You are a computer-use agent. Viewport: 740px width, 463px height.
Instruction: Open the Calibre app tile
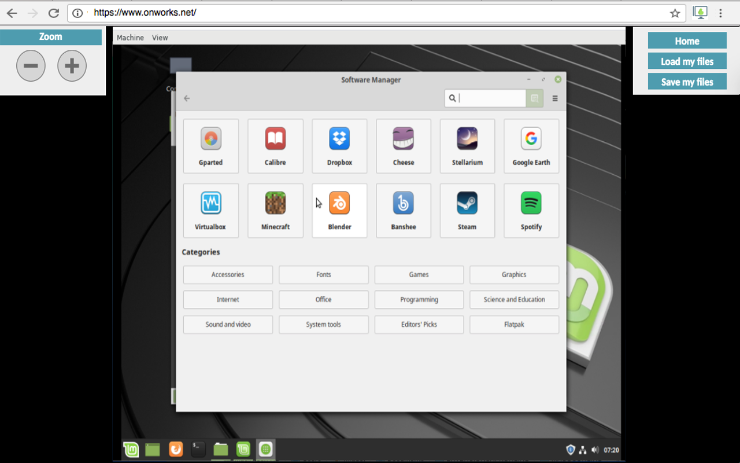[275, 146]
